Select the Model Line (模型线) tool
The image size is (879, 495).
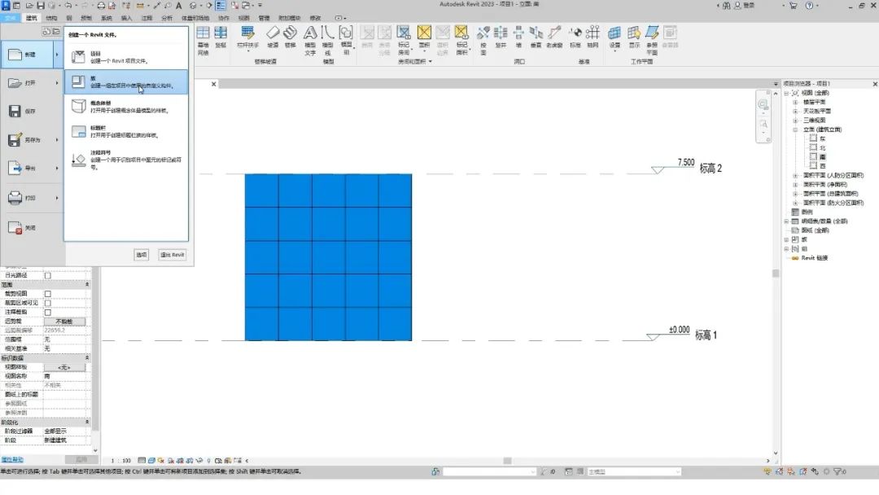click(328, 40)
